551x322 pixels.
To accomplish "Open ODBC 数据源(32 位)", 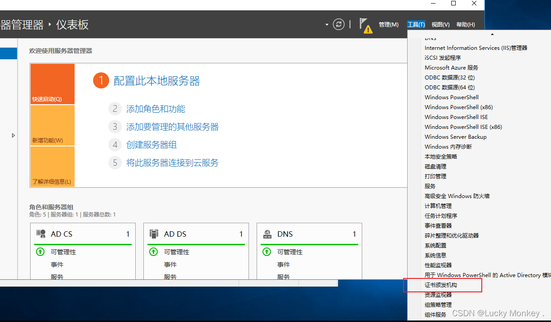I will pos(449,77).
